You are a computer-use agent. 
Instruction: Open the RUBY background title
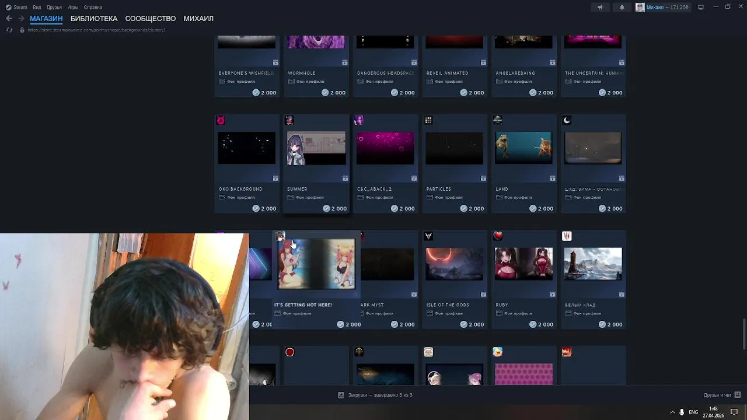pos(502,305)
